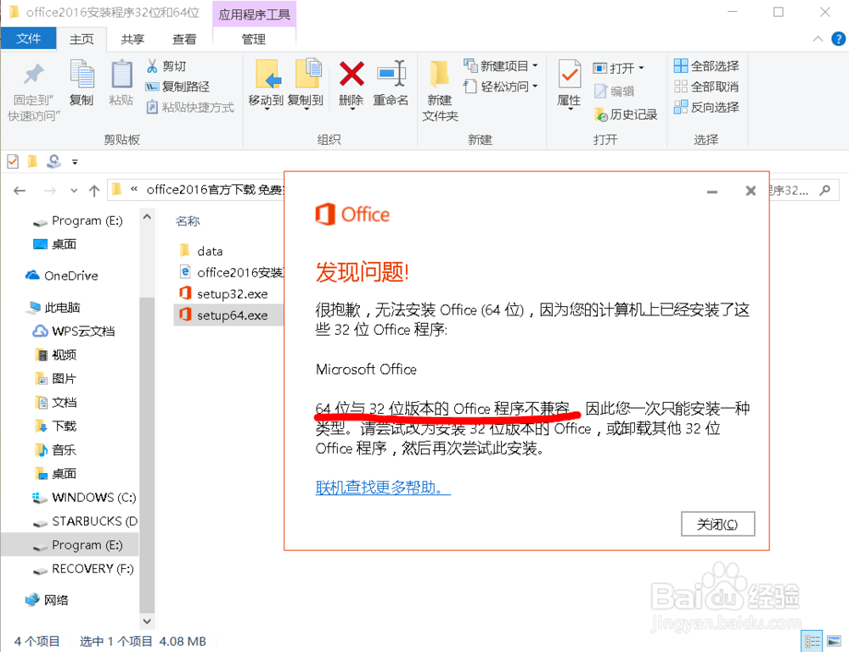Screen dimensions: 849x652
Task: Switch to the 查看 tab
Action: click(x=184, y=39)
